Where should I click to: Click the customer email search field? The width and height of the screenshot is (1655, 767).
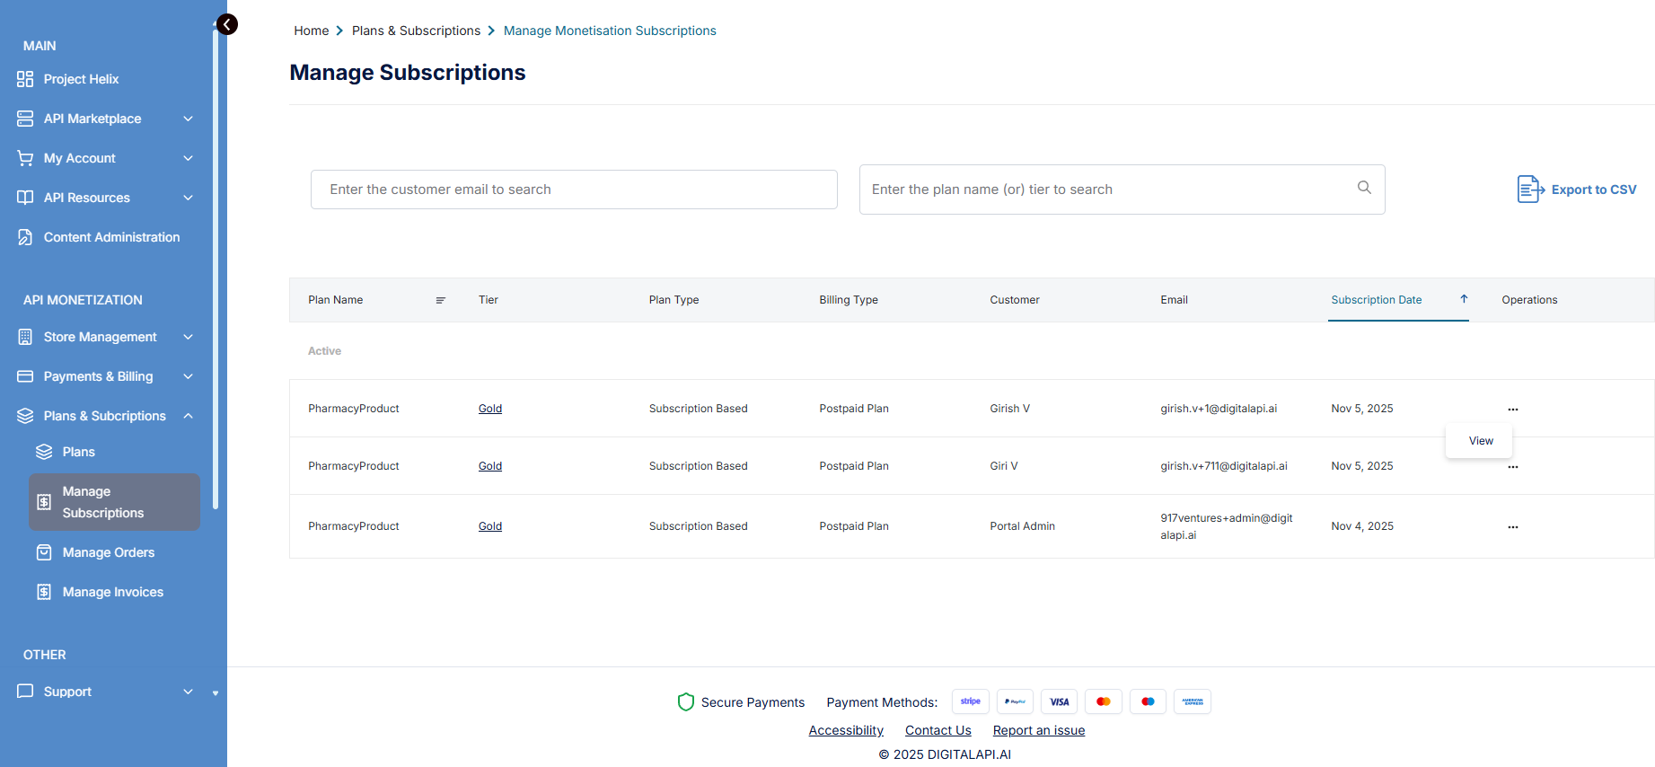pyautogui.click(x=574, y=190)
